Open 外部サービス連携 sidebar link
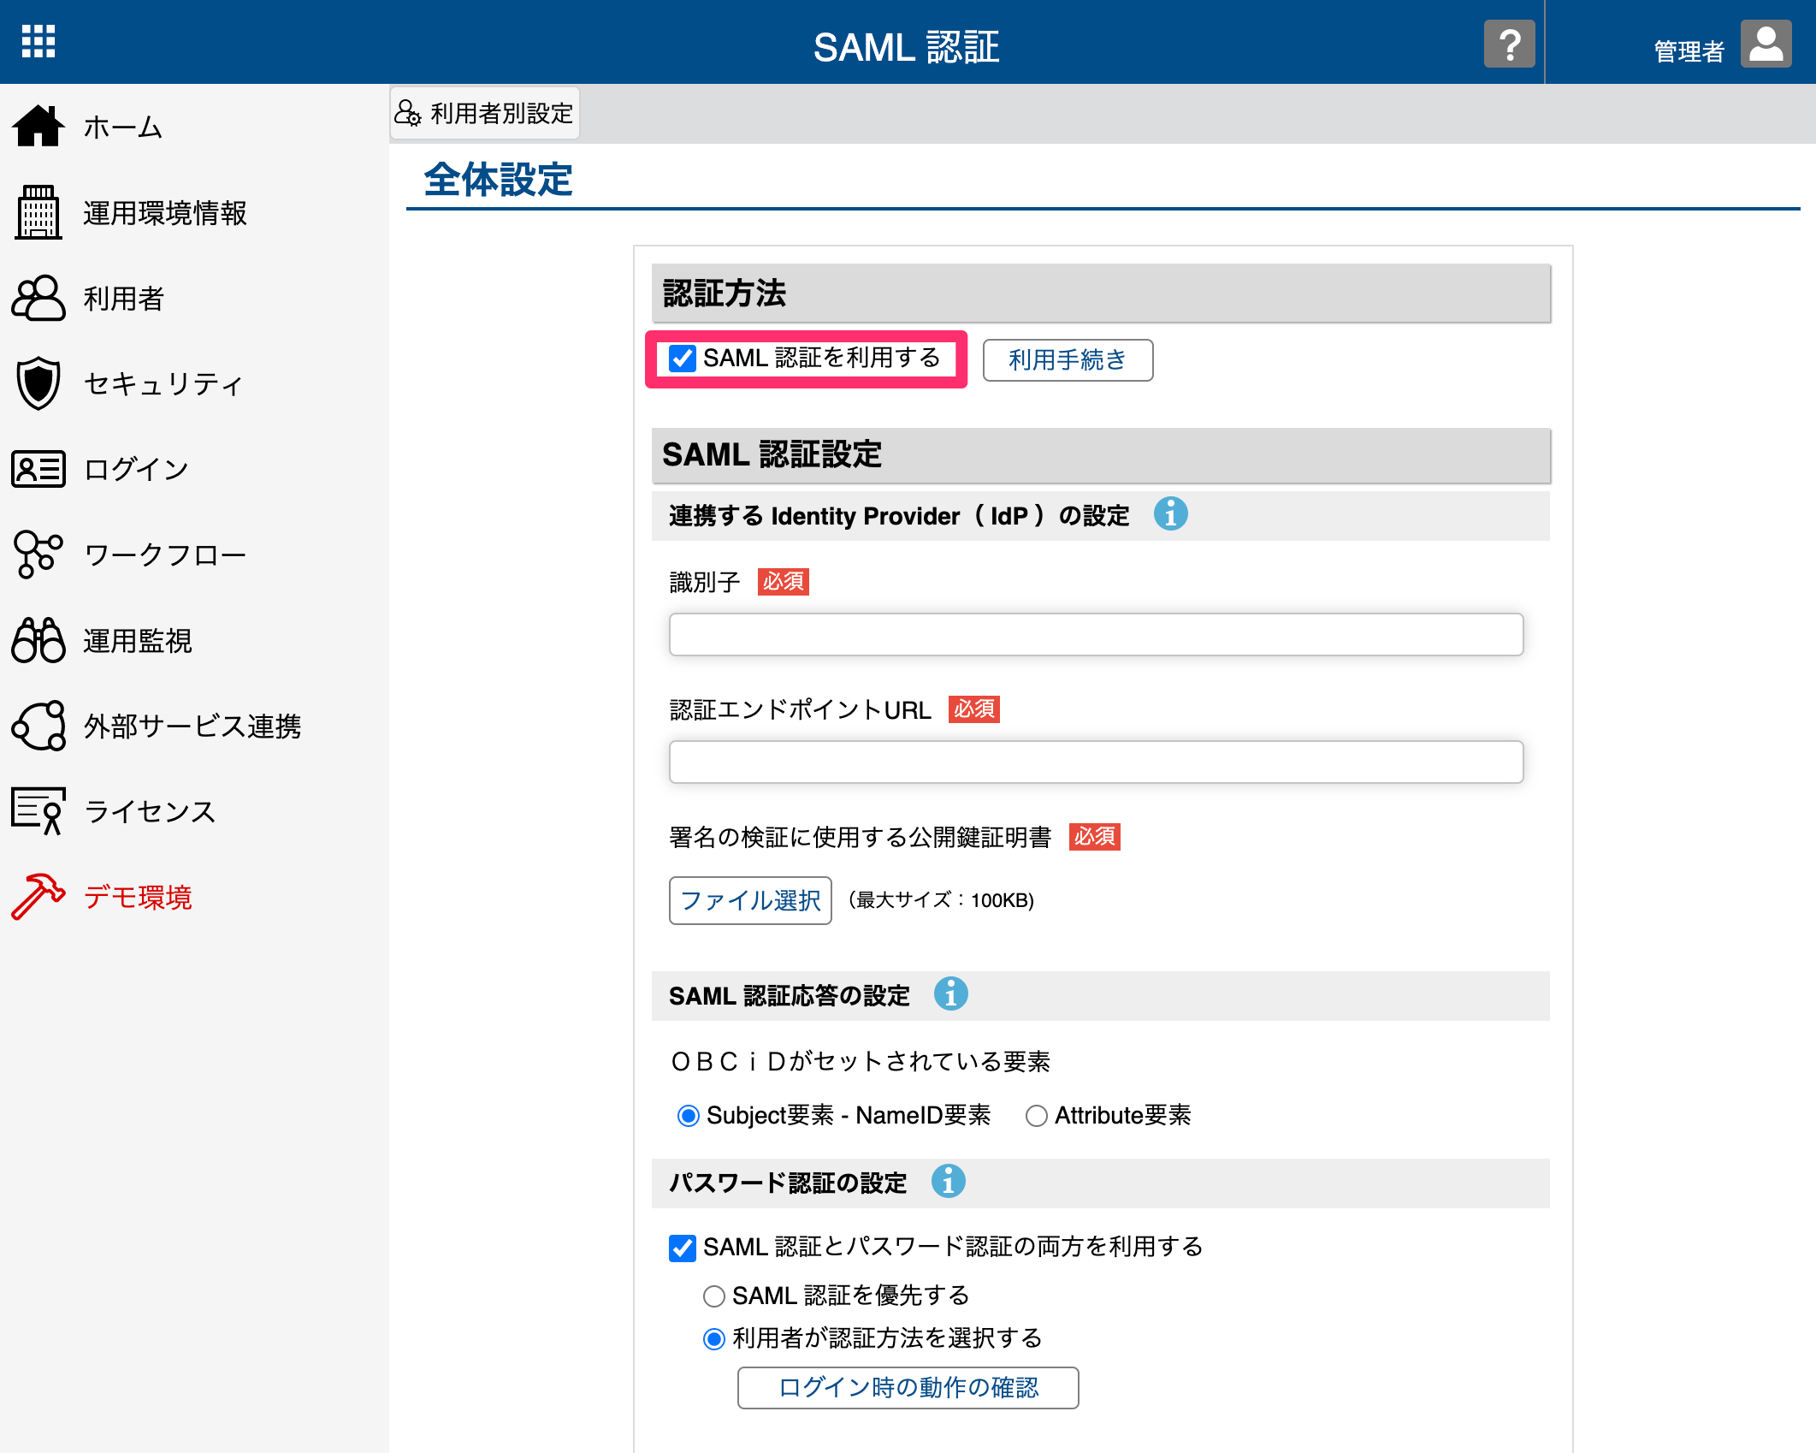 click(194, 726)
